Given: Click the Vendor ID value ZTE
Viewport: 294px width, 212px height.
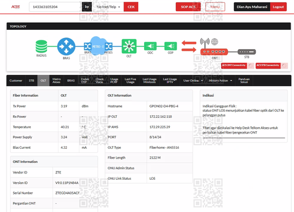Looking at the screenshot, I should [58, 172].
